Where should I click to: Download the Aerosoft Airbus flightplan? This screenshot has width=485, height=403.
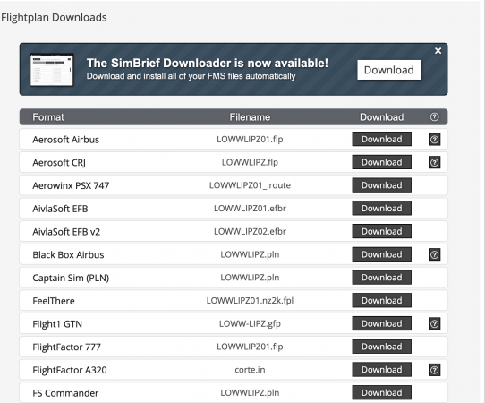coord(382,139)
